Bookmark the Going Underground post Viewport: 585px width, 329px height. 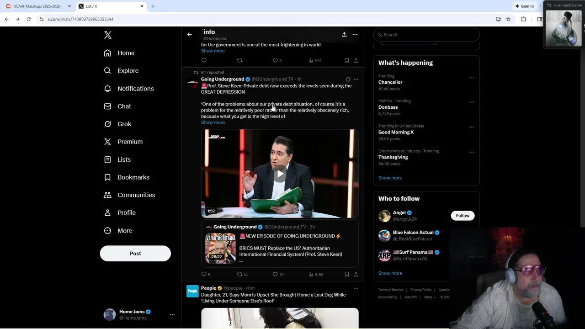click(347, 274)
